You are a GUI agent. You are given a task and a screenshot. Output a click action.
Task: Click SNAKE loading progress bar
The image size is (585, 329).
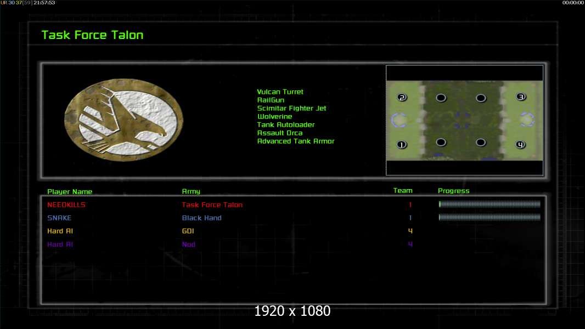[490, 217]
